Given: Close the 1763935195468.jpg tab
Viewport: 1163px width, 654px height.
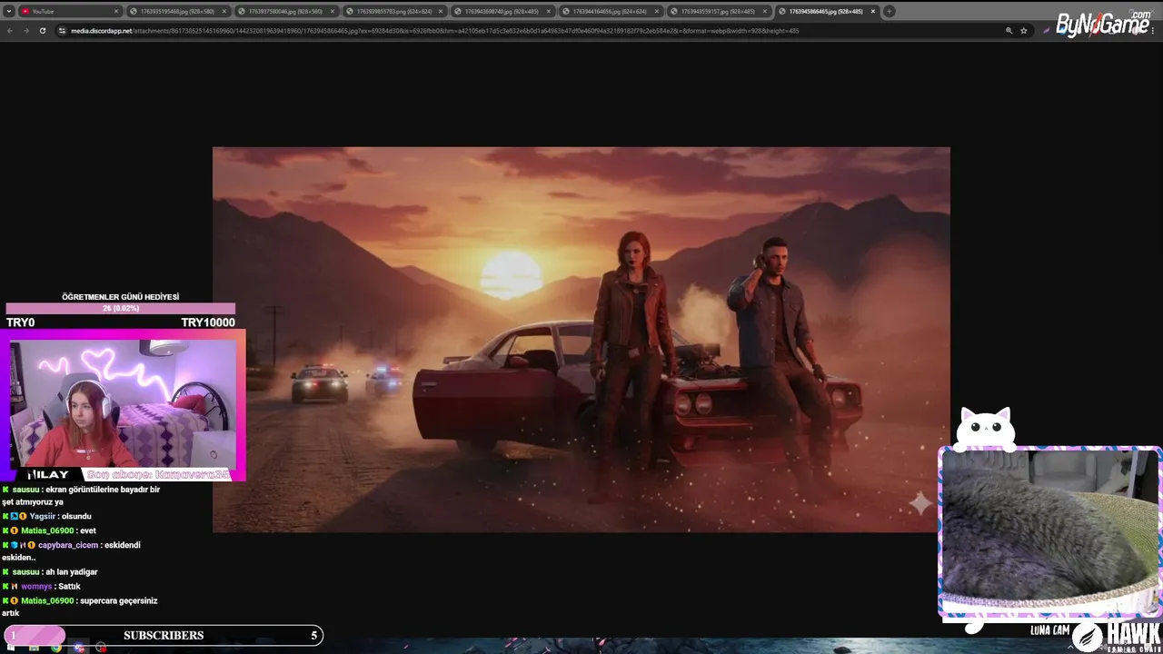Looking at the screenshot, I should tap(224, 11).
